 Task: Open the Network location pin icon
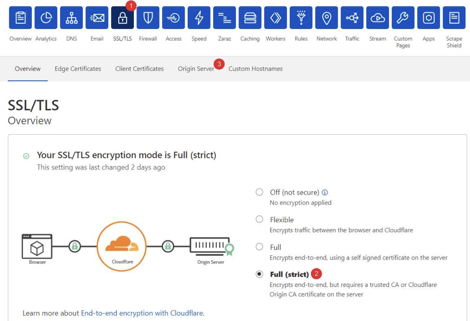327,18
